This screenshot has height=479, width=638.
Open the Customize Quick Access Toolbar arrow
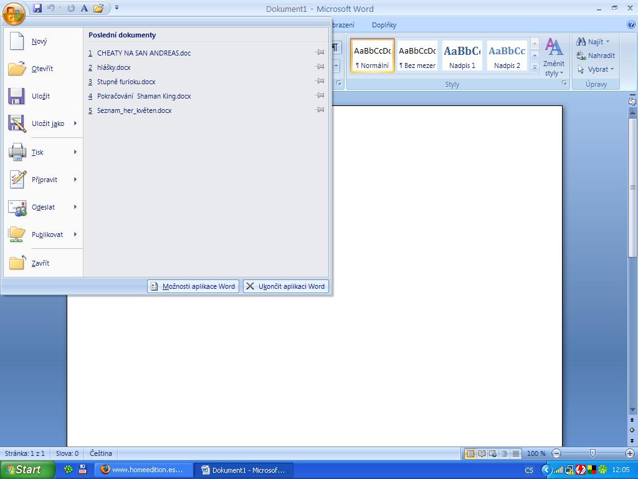pyautogui.click(x=117, y=7)
